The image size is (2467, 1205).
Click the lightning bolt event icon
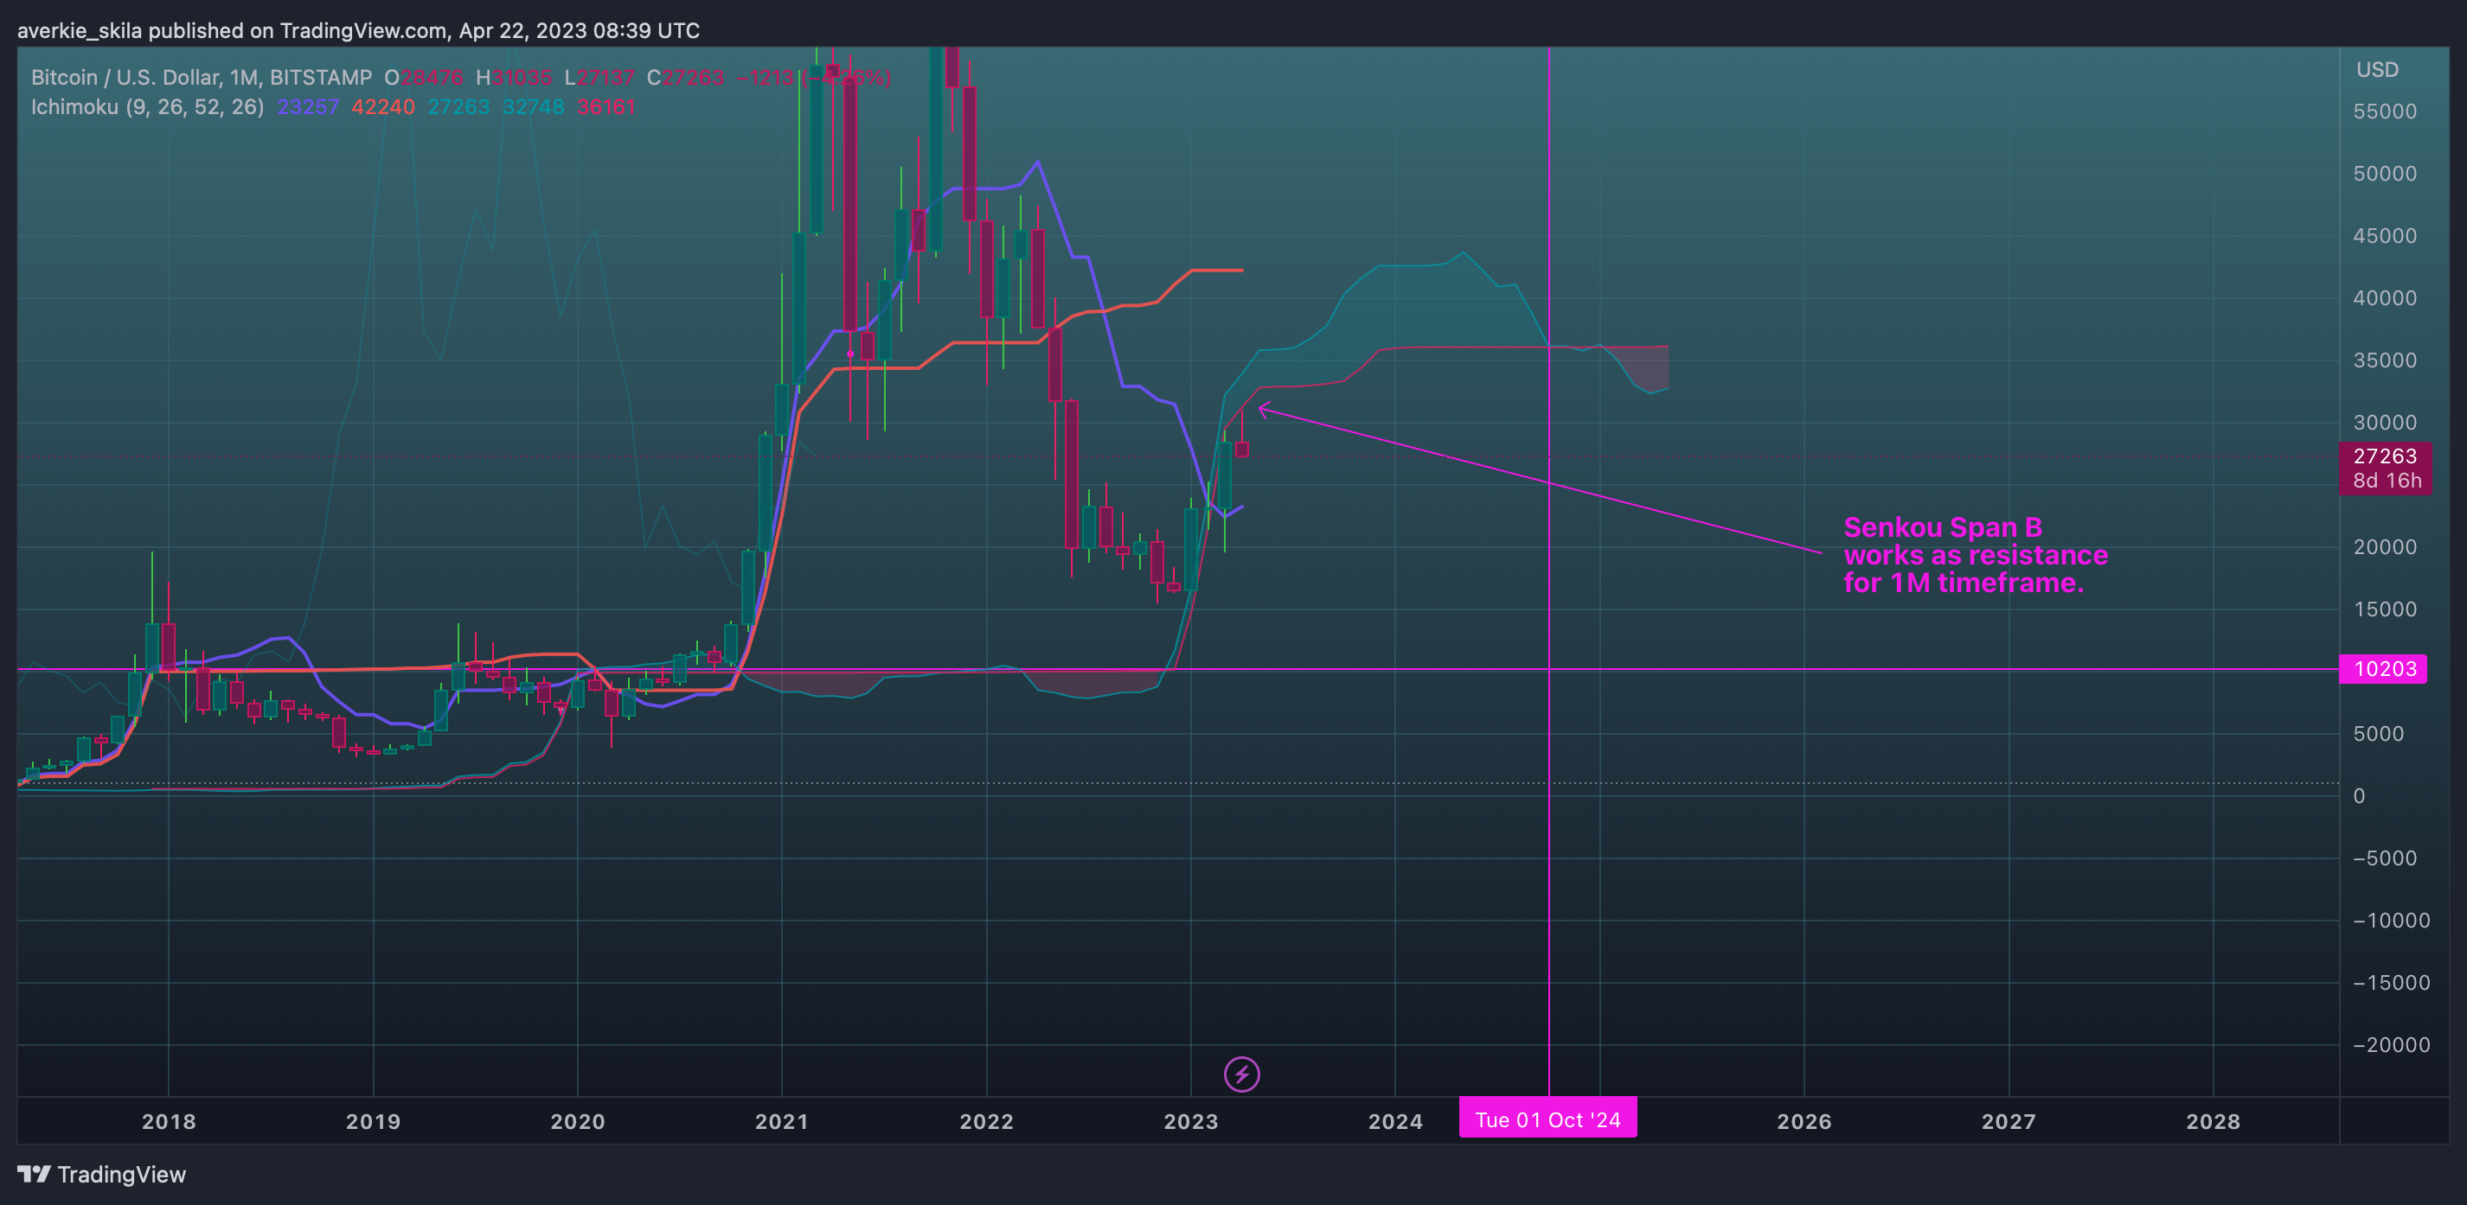tap(1242, 1074)
